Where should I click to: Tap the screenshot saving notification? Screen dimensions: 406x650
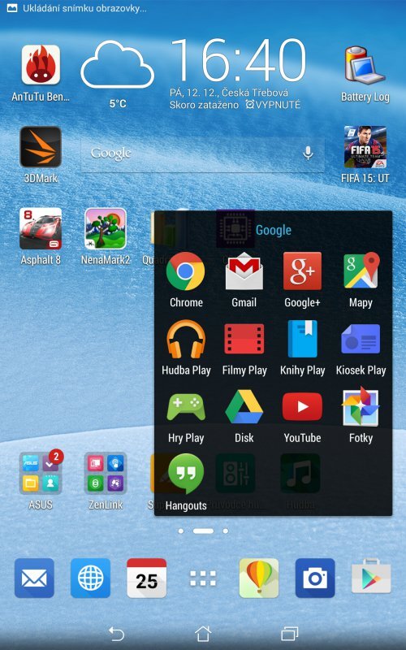[77, 8]
